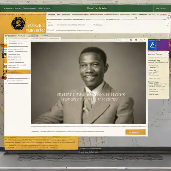Open the first menu item on green bar

[x=12, y=8]
